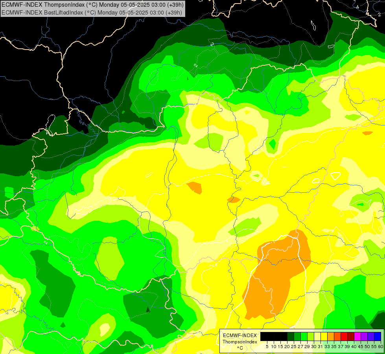385x354 pixels.
Task: Click the blue 55–60 legend swatch
Action: tap(378, 336)
